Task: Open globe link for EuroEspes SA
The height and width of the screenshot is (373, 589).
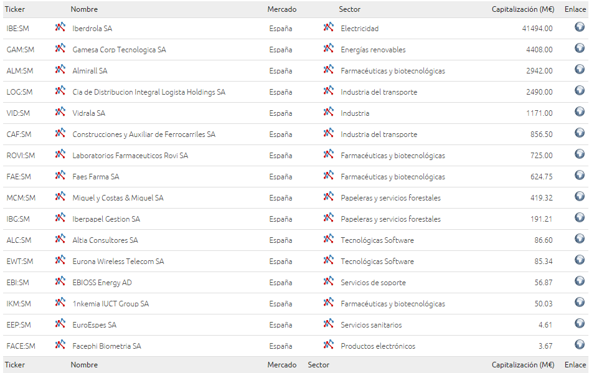Action: [x=580, y=323]
